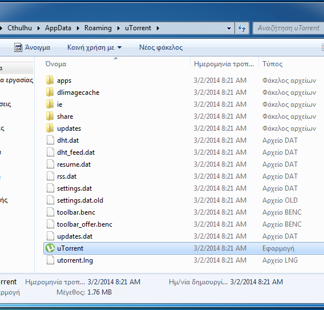Go to Cthulhu in the breadcrumb
The height and width of the screenshot is (310, 324).
click(19, 28)
